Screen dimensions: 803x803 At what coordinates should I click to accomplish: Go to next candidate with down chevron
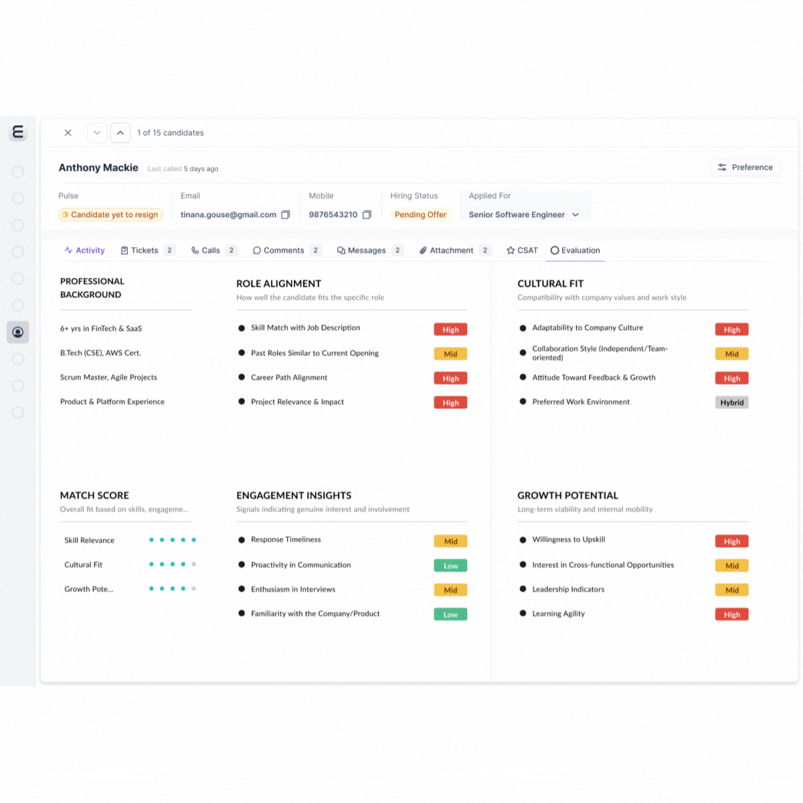click(x=97, y=132)
